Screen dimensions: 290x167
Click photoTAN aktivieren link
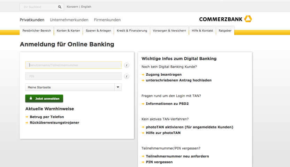tap(189, 127)
